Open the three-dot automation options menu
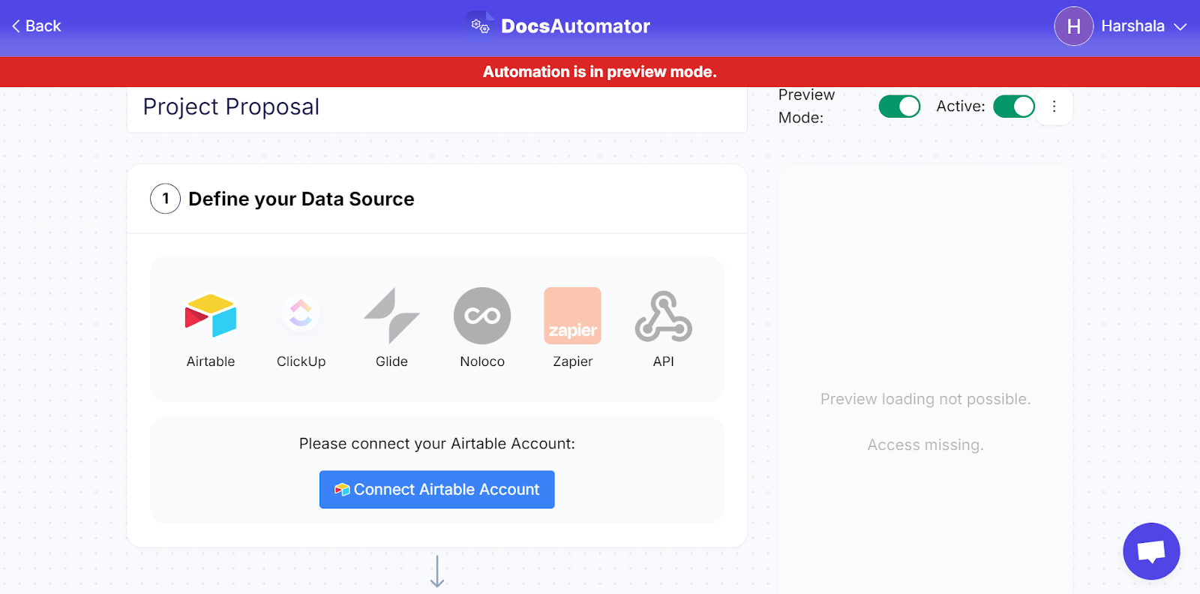1200x594 pixels. point(1054,106)
